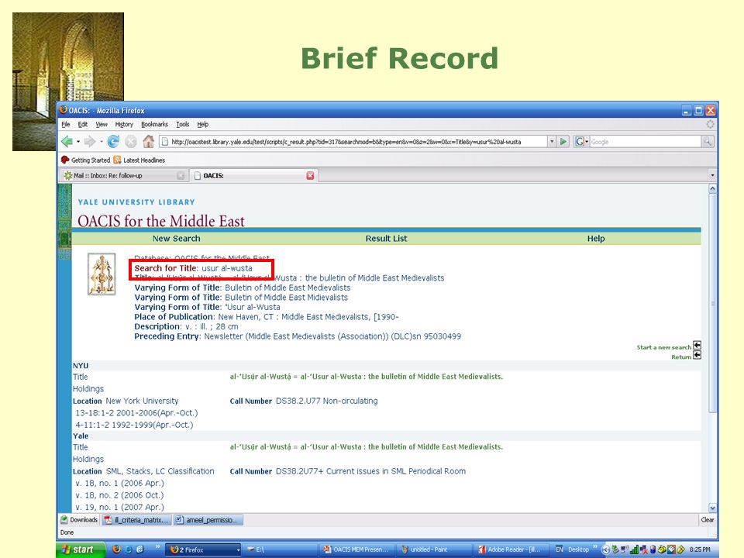Click Internet Explorer quick launch icon
The height and width of the screenshot is (558, 744).
click(129, 549)
